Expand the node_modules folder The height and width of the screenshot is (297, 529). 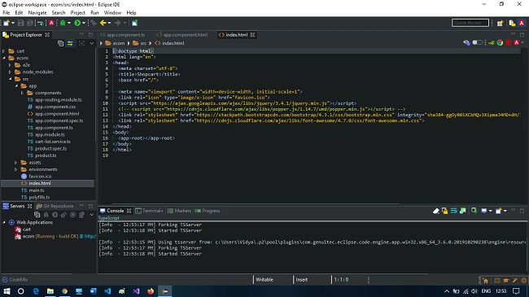point(10,72)
